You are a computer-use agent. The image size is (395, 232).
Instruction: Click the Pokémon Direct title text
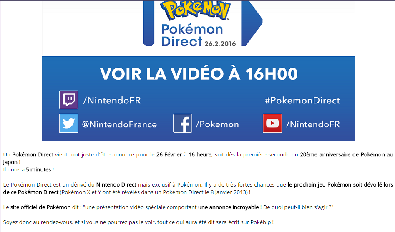coord(192,35)
